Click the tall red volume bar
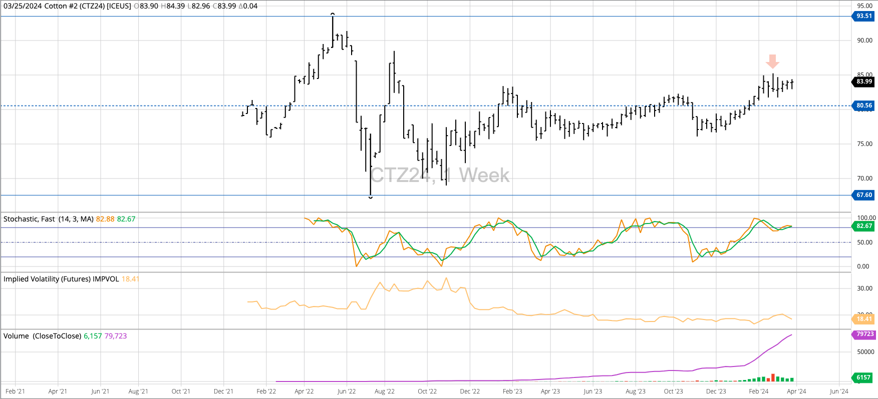 (x=773, y=377)
